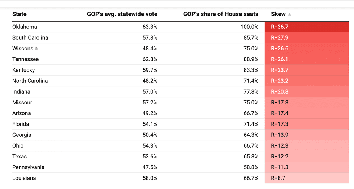
Task: Select the Louisiana state cell
Action: [x=24, y=178]
